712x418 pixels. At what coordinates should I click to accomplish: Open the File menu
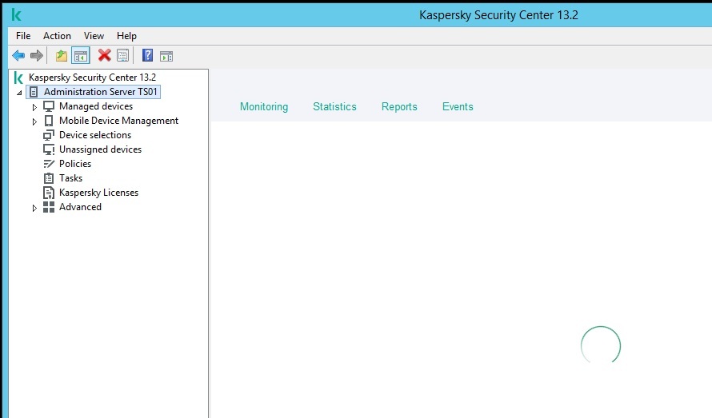pos(23,36)
